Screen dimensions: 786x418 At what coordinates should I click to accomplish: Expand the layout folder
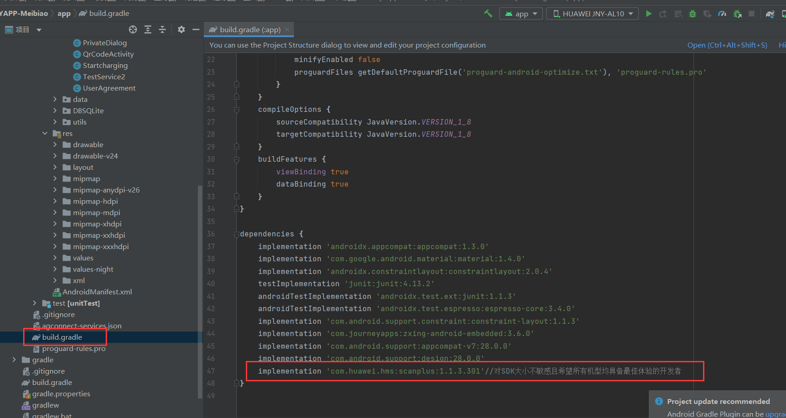pyautogui.click(x=55, y=167)
